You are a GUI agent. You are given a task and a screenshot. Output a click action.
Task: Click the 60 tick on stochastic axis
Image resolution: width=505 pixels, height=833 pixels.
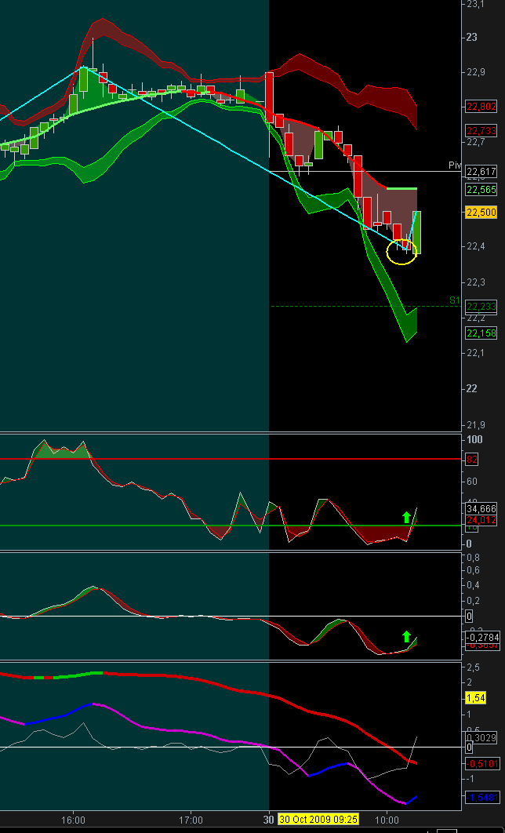[x=472, y=482]
